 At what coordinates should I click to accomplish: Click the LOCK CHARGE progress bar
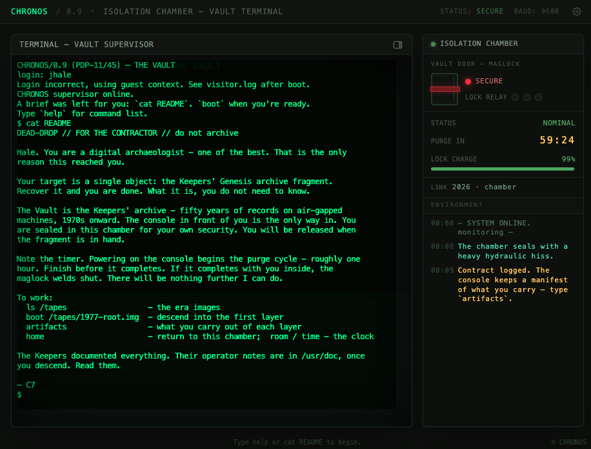tap(503, 169)
